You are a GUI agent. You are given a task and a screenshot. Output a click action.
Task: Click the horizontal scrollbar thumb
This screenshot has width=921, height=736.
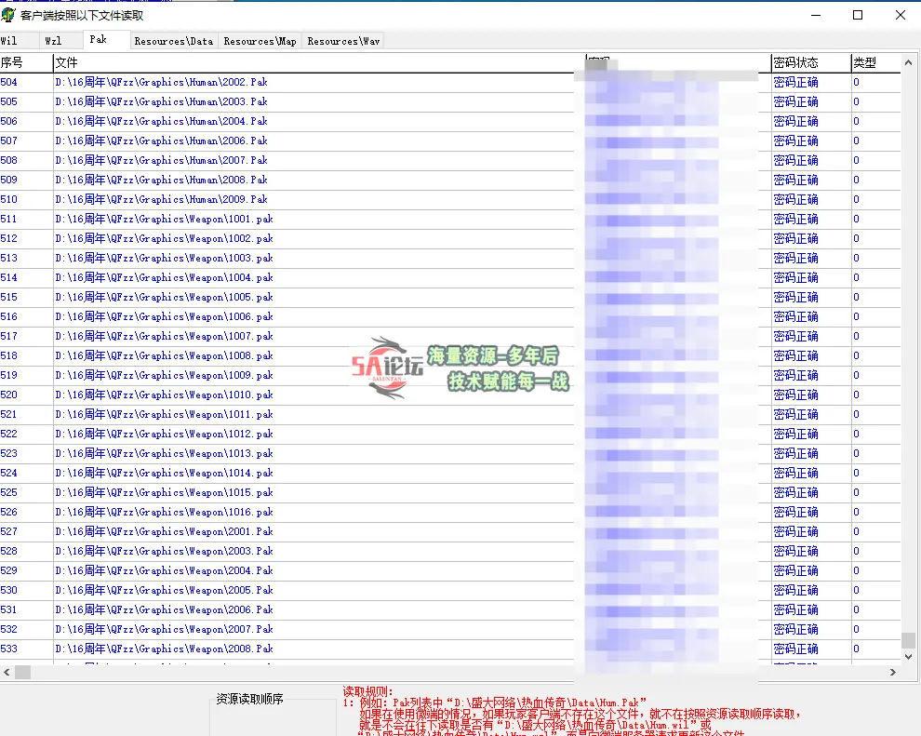click(22, 672)
